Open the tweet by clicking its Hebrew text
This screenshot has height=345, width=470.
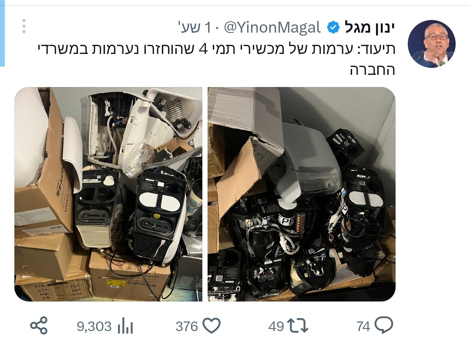[x=216, y=59]
